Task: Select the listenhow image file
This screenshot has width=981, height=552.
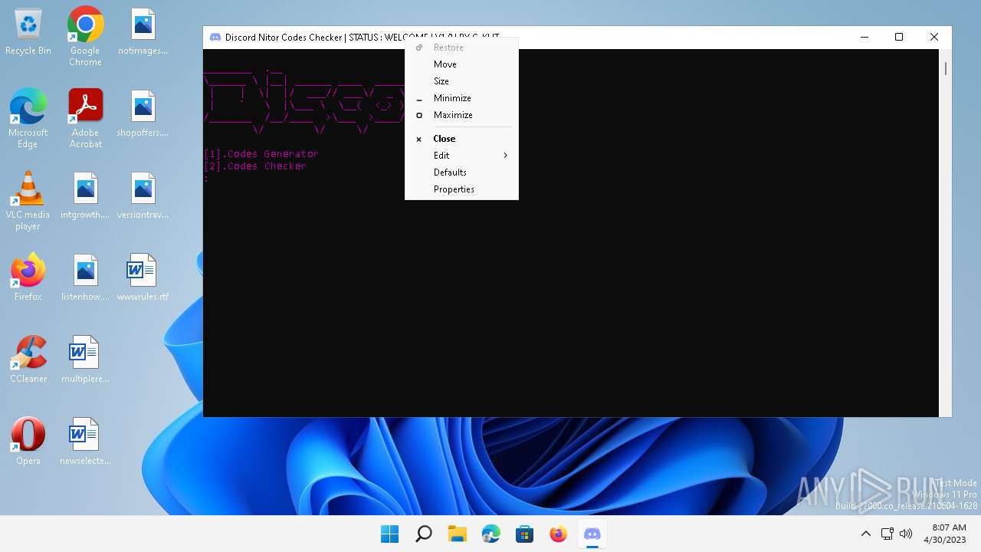Action: (x=85, y=278)
